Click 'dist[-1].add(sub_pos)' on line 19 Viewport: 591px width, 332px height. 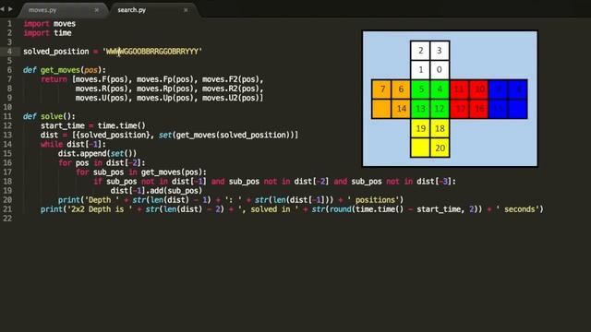tap(156, 191)
